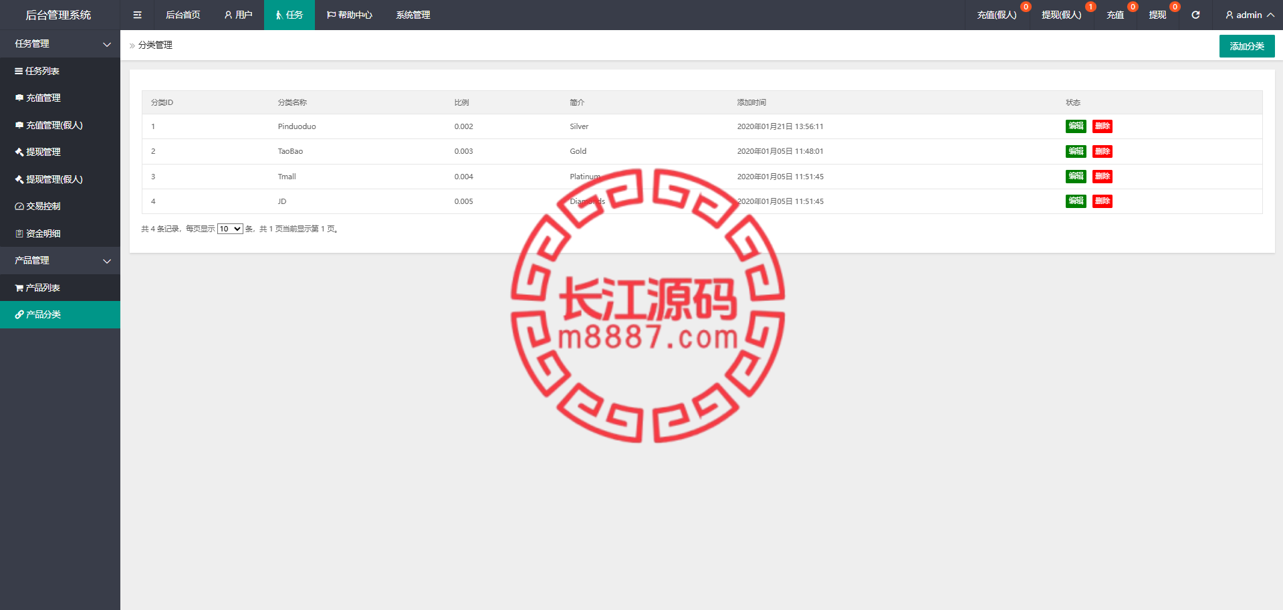Open 充值(假人) notifications
This screenshot has width=1283, height=610.
point(997,15)
